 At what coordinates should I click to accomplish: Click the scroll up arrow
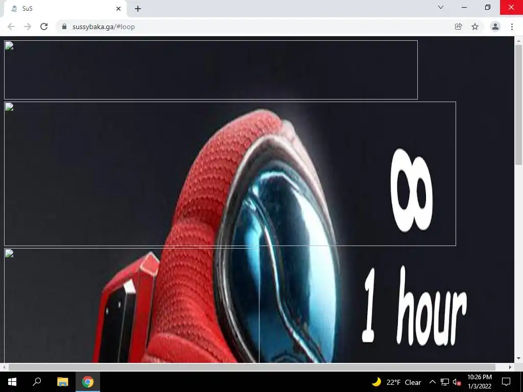pos(518,40)
